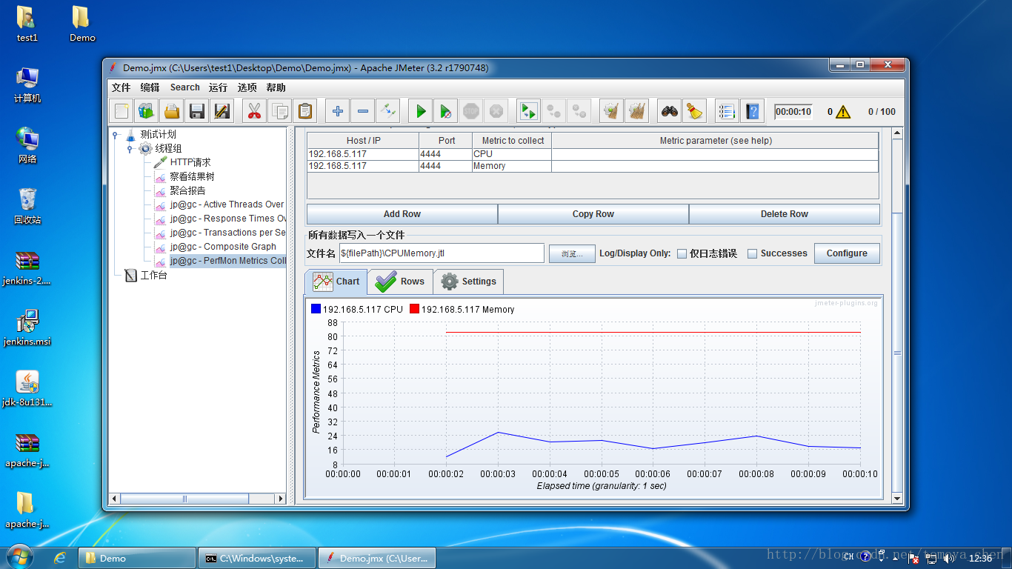The width and height of the screenshot is (1012, 569).
Task: Click the Copy toolbar icon
Action: (279, 111)
